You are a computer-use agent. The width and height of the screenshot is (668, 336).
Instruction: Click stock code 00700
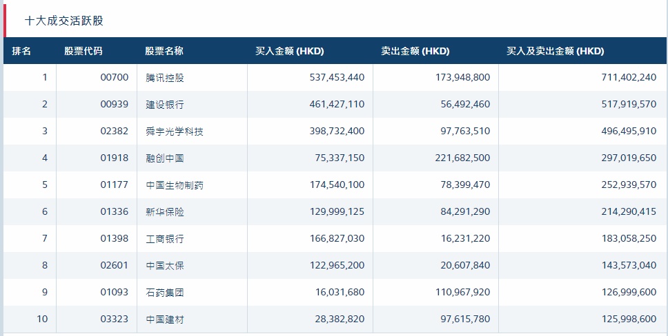pyautogui.click(x=115, y=78)
